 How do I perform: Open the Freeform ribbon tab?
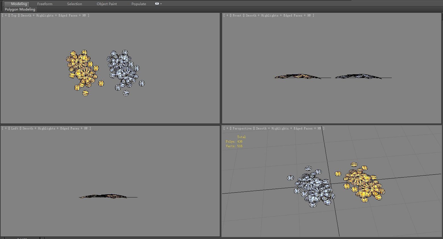[x=45, y=4]
